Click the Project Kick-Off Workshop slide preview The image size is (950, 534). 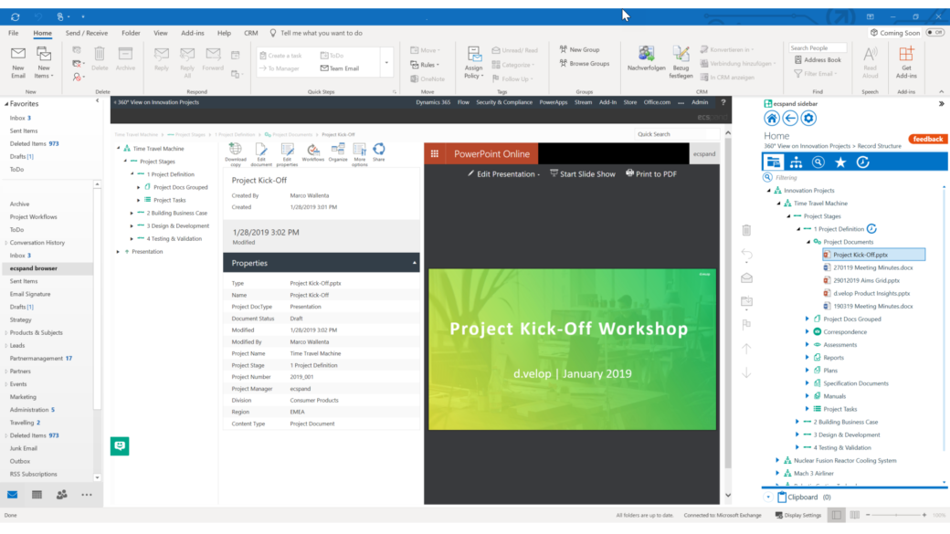click(572, 350)
